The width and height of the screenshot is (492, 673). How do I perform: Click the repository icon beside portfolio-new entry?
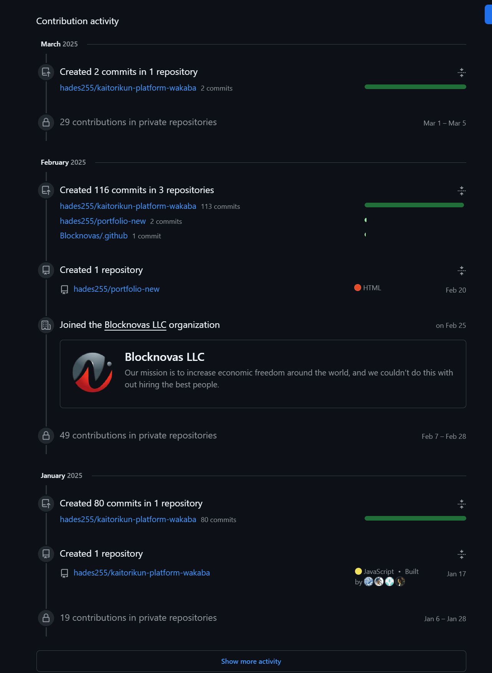tap(64, 289)
